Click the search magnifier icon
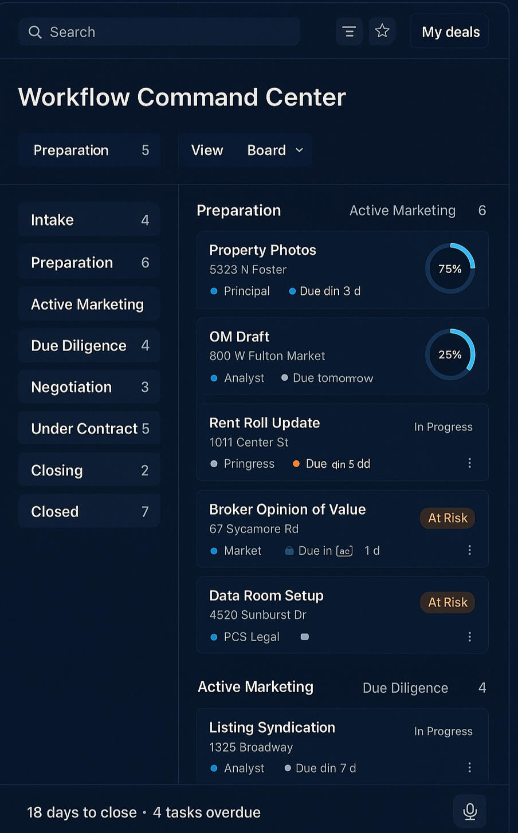The width and height of the screenshot is (518, 833). point(35,32)
